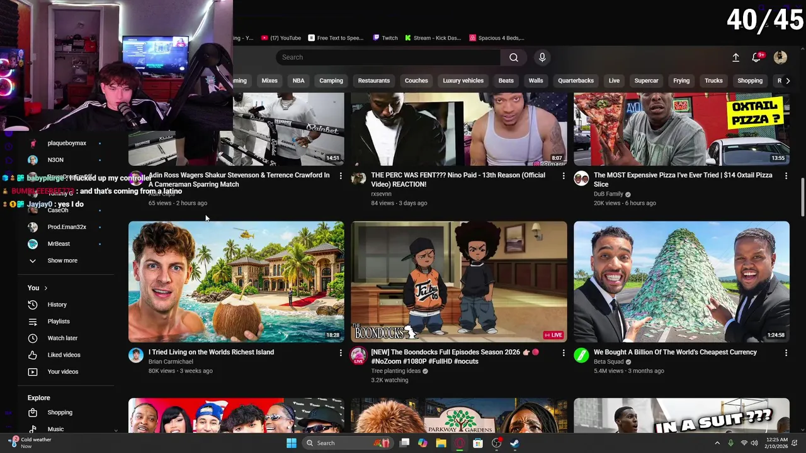Open I Tried Living on Worlds Richest Island title
The image size is (806, 453).
[x=211, y=352]
